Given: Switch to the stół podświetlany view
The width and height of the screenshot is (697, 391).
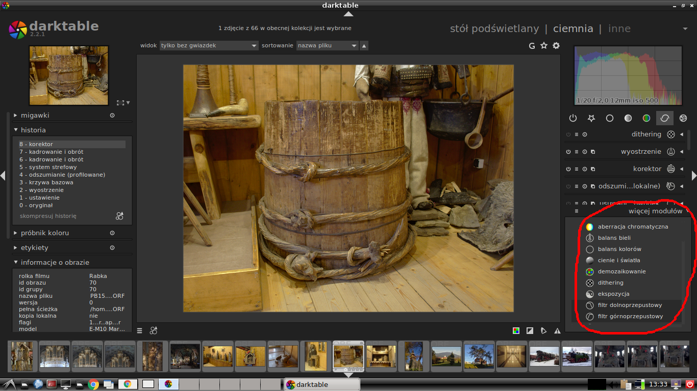Looking at the screenshot, I should coord(494,29).
